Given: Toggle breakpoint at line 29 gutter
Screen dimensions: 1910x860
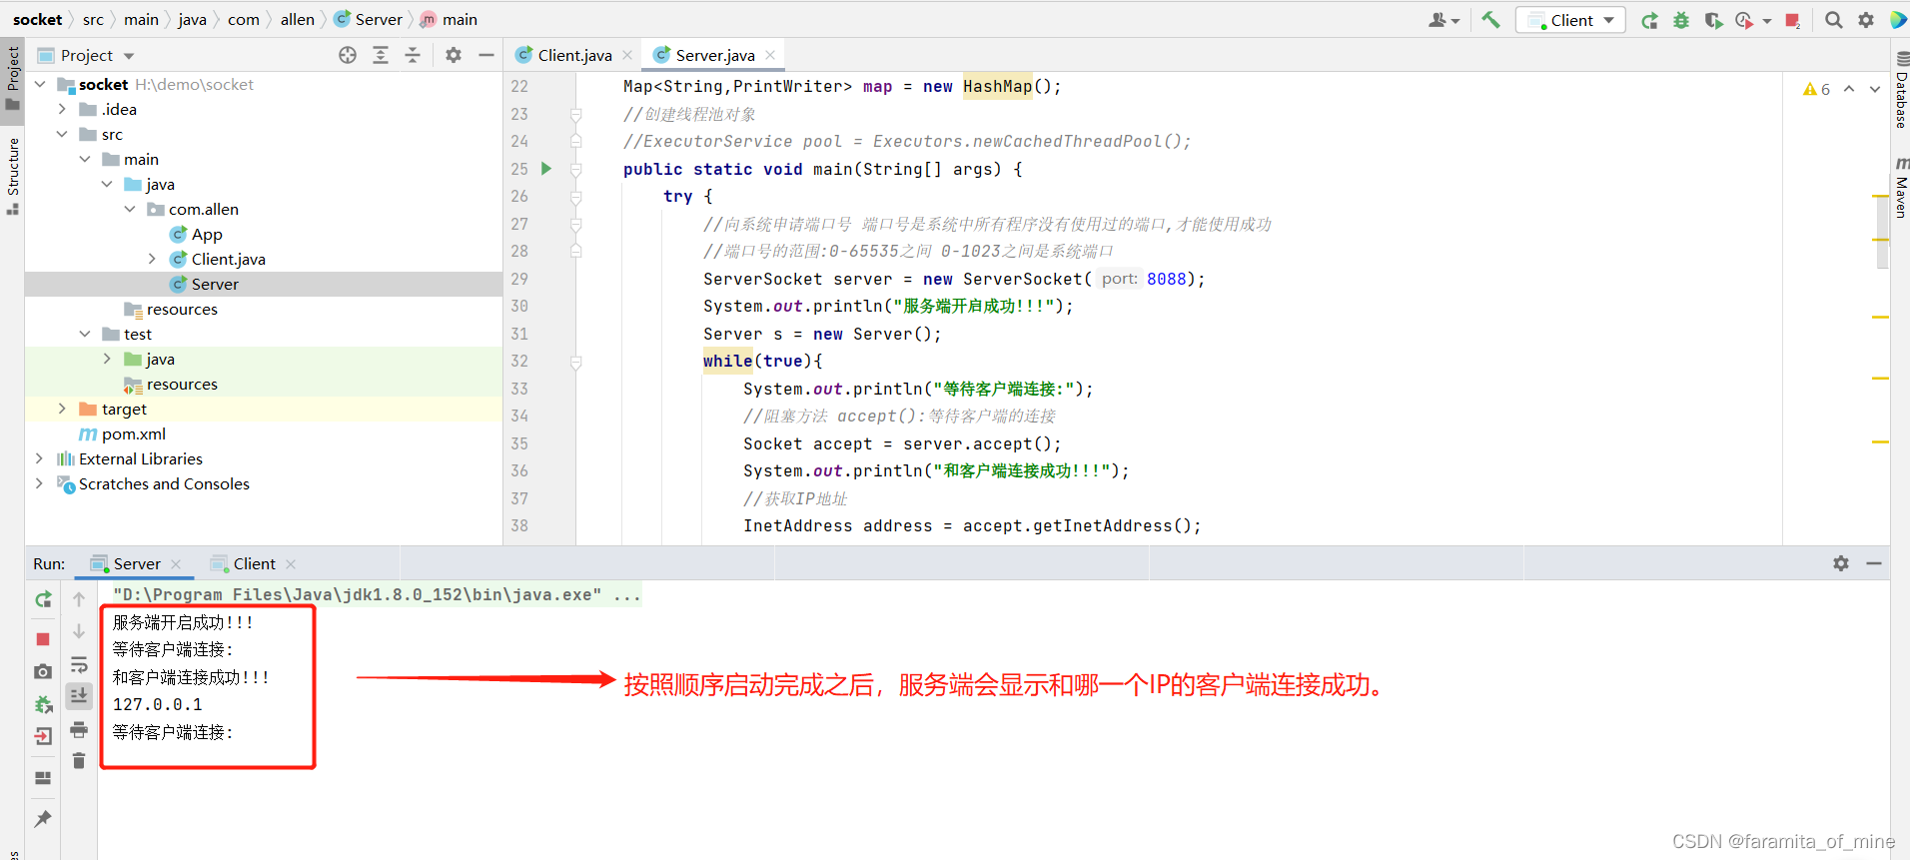Looking at the screenshot, I should pyautogui.click(x=547, y=279).
